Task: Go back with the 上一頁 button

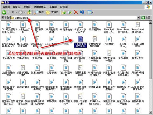Action: pyautogui.click(x=8, y=12)
